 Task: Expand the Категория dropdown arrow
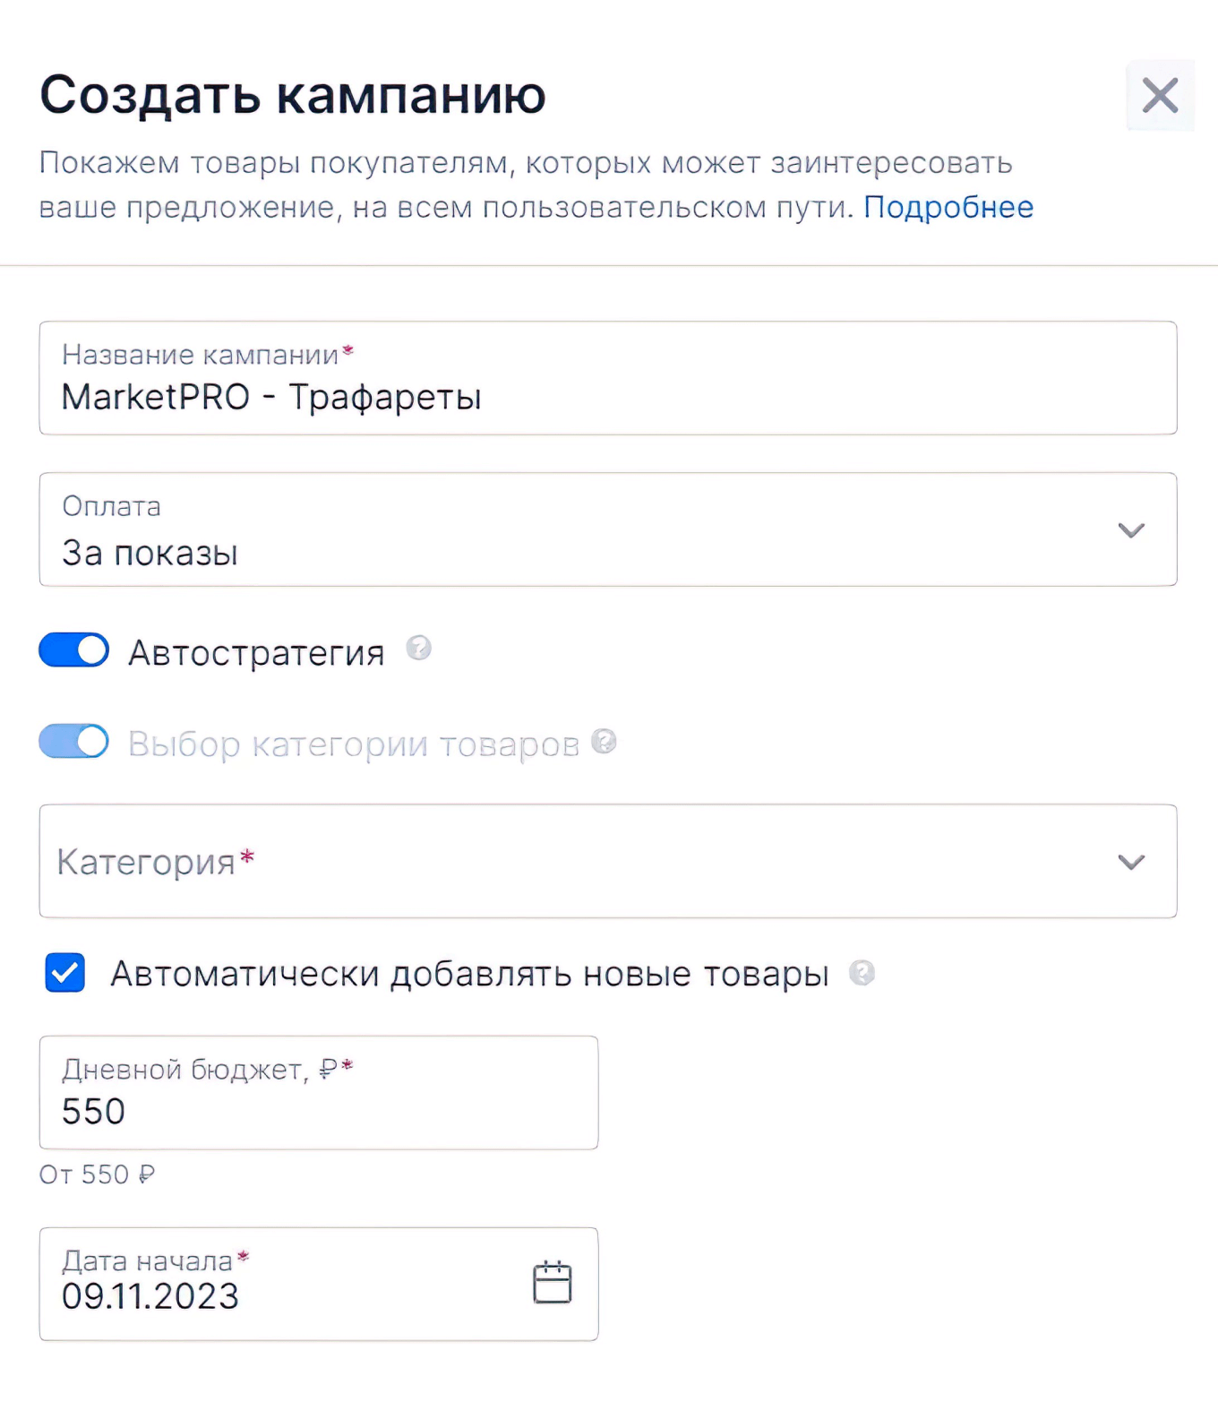coord(1131,862)
